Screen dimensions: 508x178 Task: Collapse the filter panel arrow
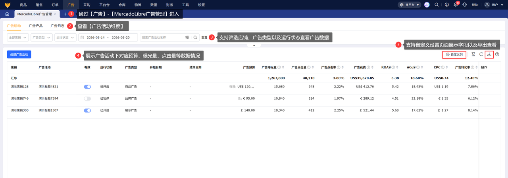pos(254,45)
